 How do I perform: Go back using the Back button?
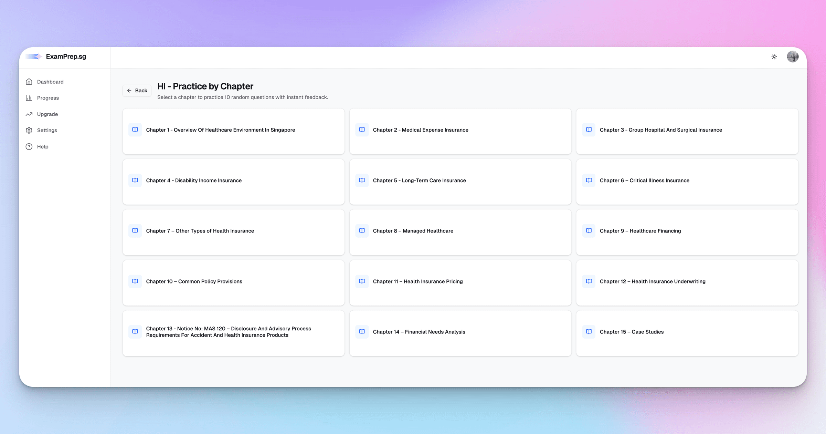click(137, 91)
